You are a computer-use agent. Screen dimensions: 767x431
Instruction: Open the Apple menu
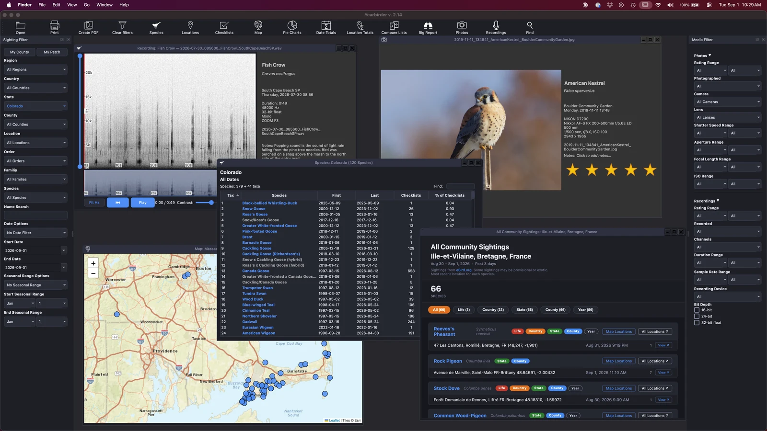click(9, 5)
